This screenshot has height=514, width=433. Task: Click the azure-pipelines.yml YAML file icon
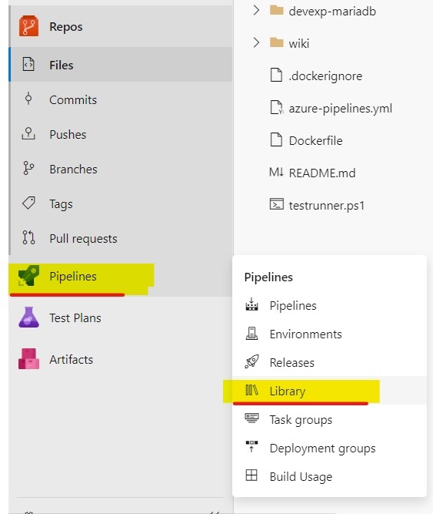tap(277, 107)
